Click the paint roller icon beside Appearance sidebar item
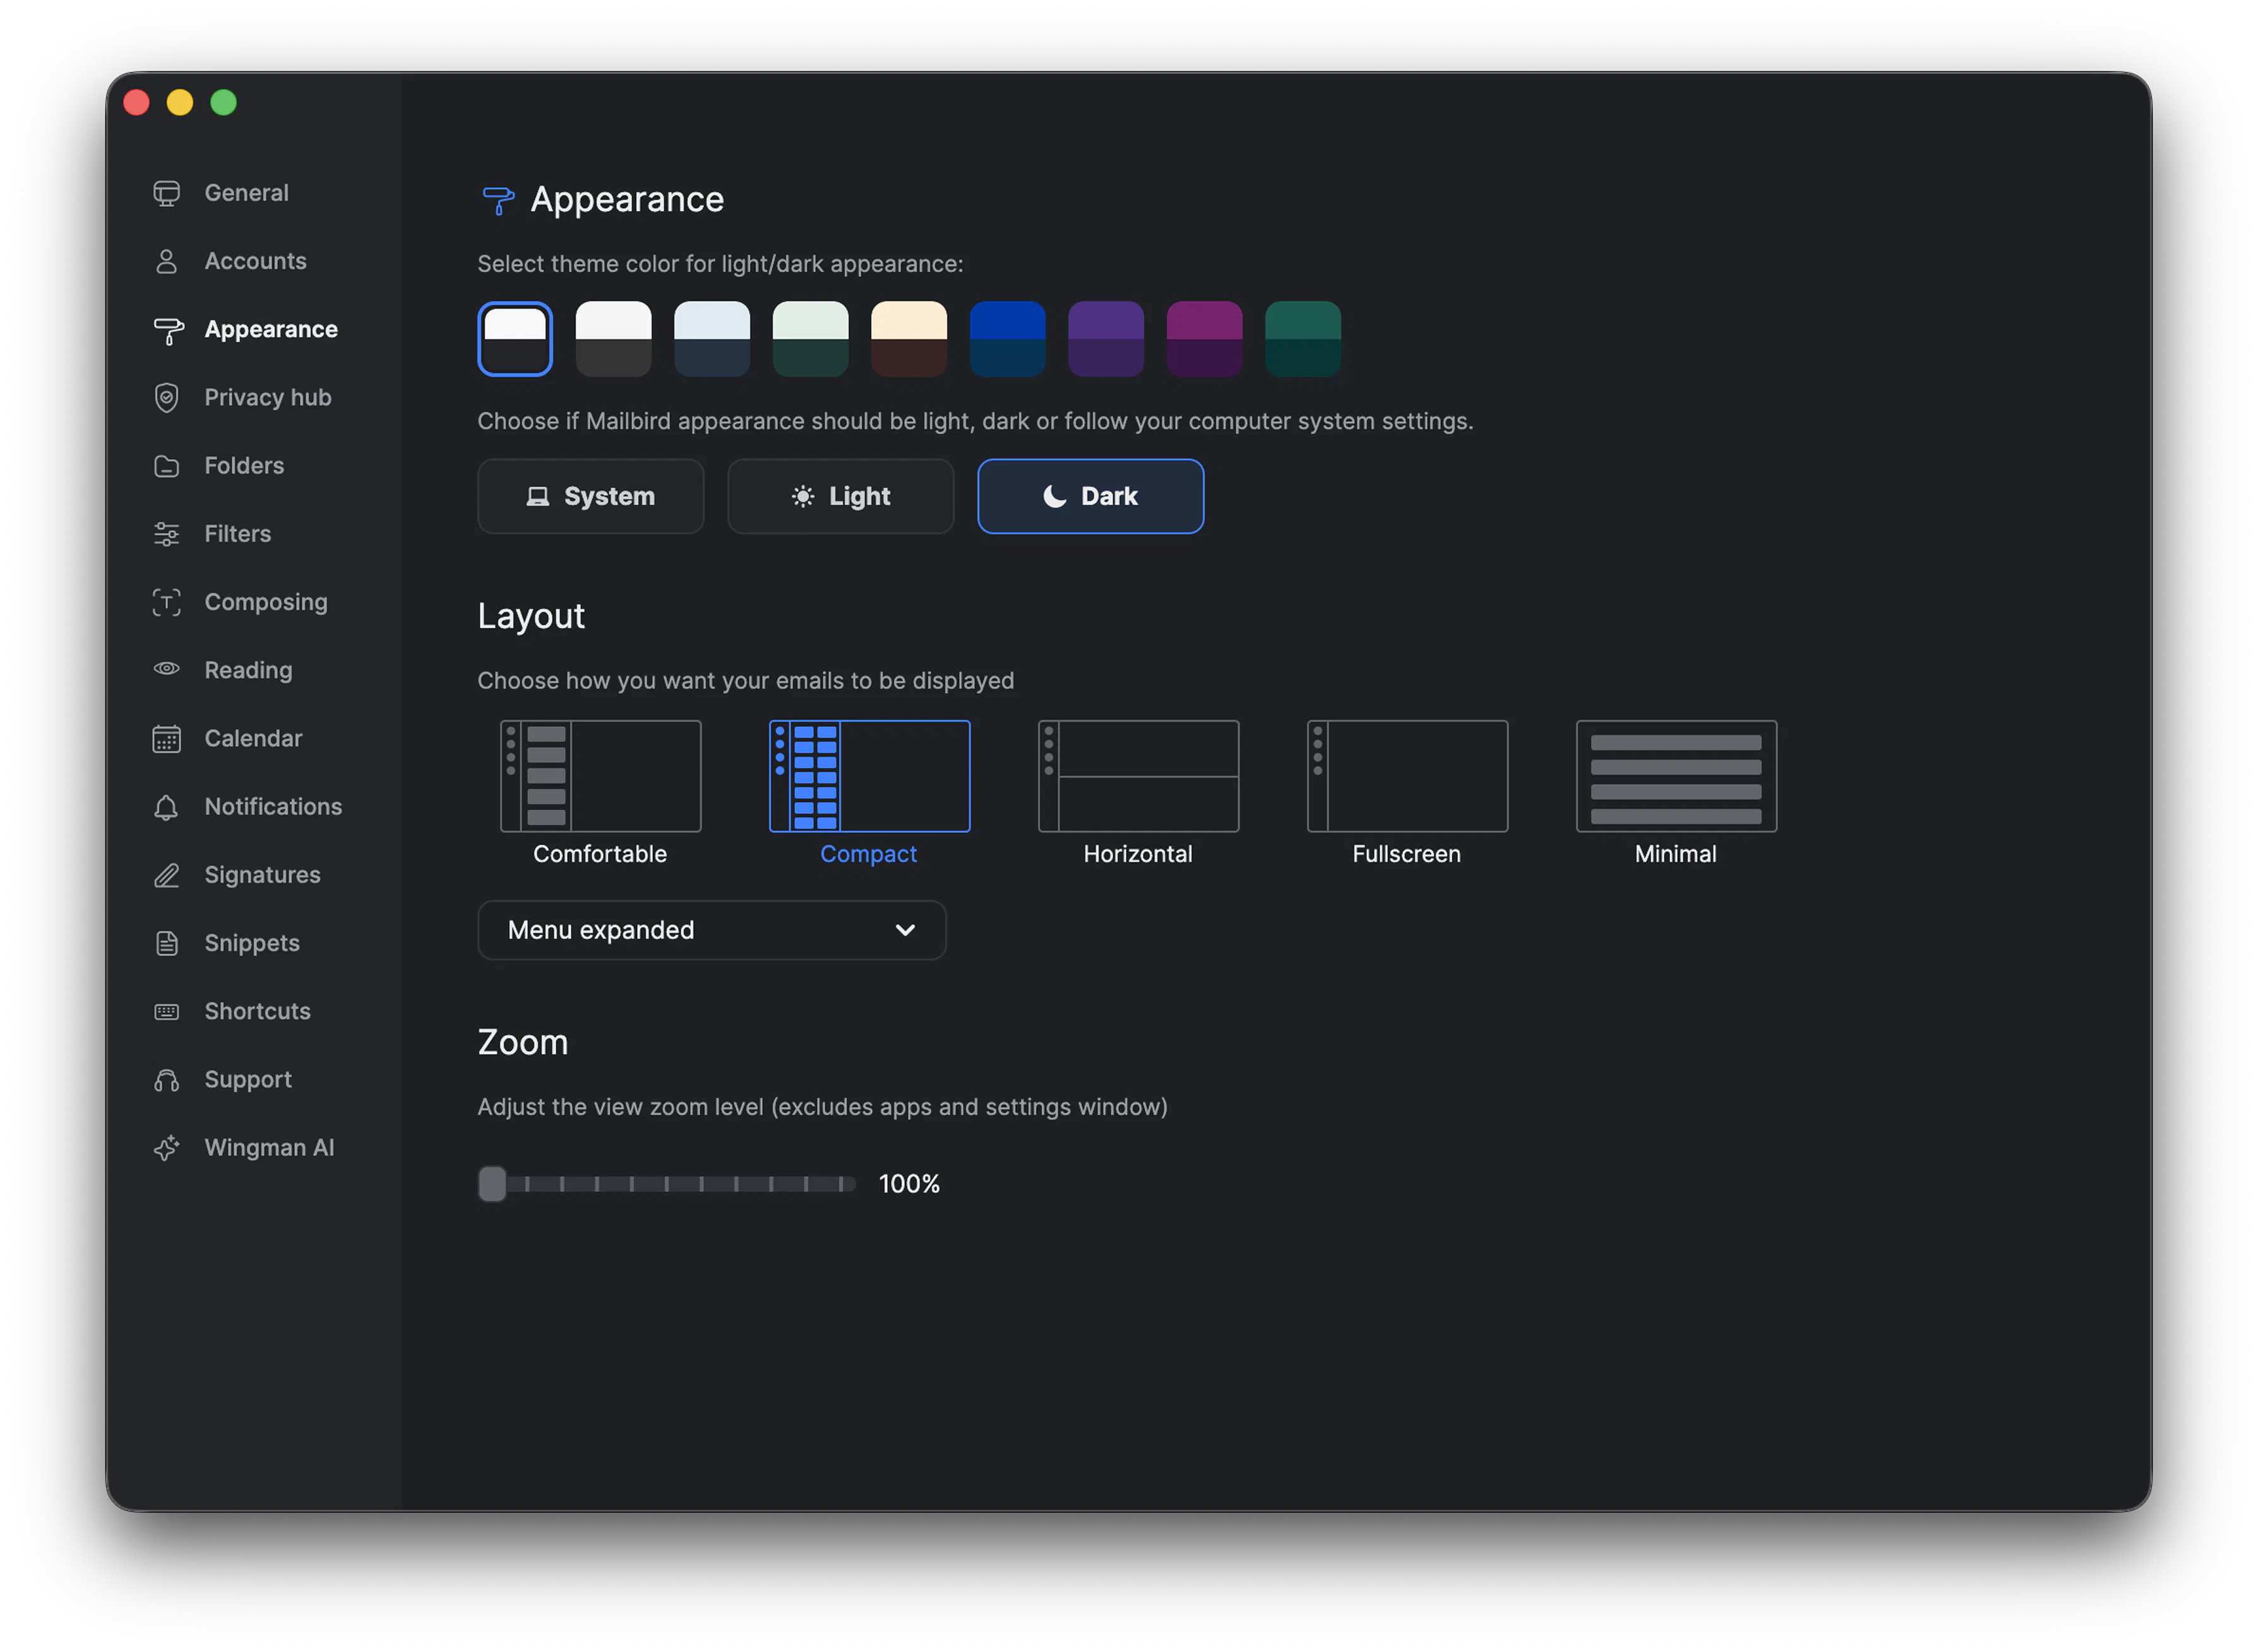Screen dimensions: 2258x1652 point(168,330)
